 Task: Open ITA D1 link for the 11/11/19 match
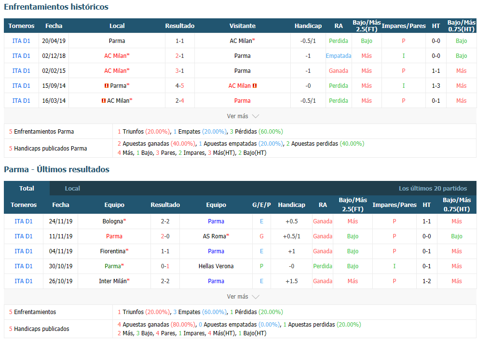point(24,236)
